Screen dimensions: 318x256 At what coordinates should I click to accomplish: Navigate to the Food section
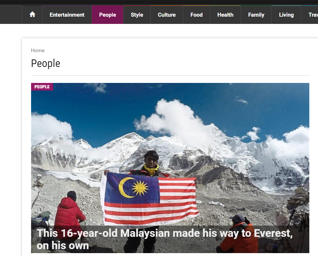pyautogui.click(x=197, y=14)
